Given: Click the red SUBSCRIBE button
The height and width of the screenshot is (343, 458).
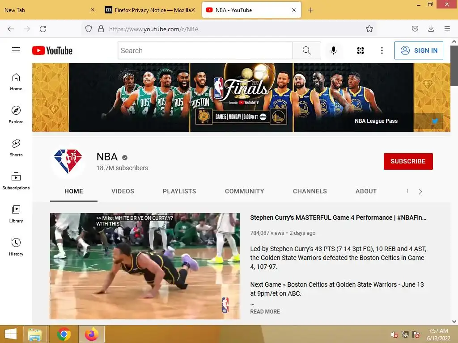Looking at the screenshot, I should [x=408, y=161].
